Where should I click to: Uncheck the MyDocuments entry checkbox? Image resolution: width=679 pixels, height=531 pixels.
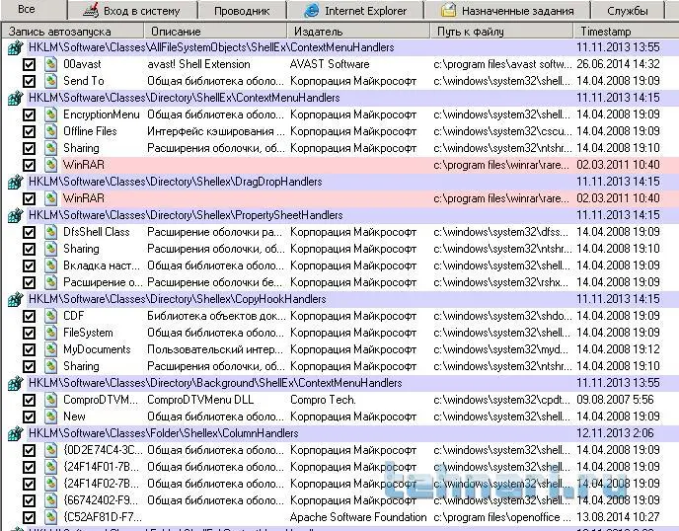[29, 350]
